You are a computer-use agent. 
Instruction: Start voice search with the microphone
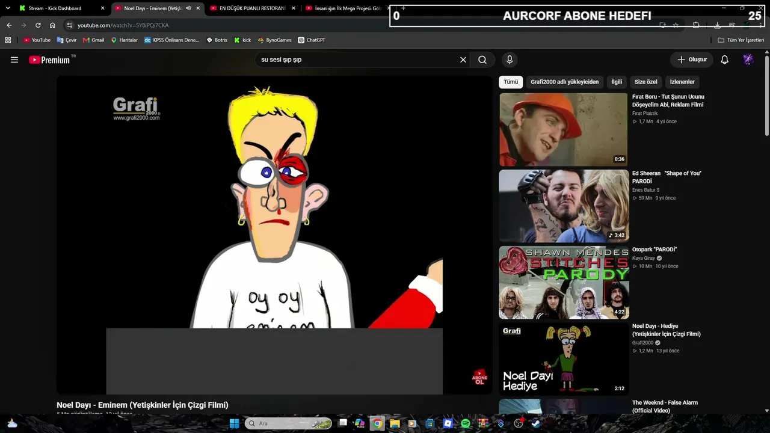coord(510,60)
